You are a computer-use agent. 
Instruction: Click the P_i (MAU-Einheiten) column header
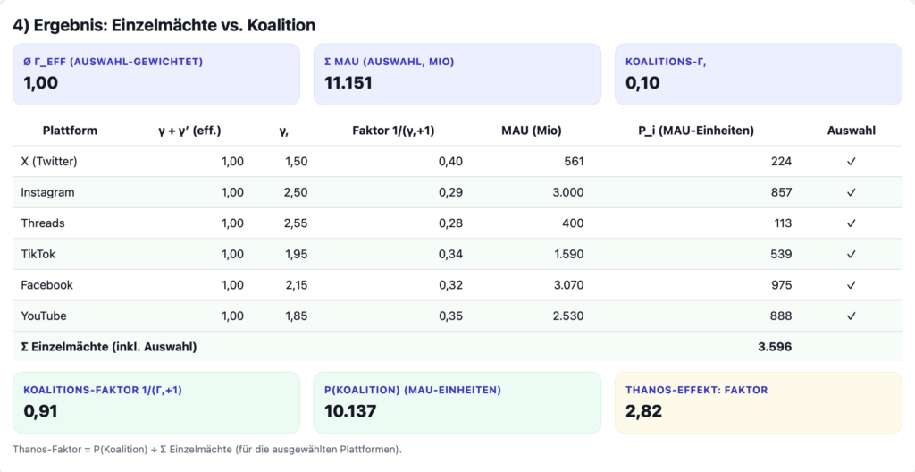pos(696,131)
